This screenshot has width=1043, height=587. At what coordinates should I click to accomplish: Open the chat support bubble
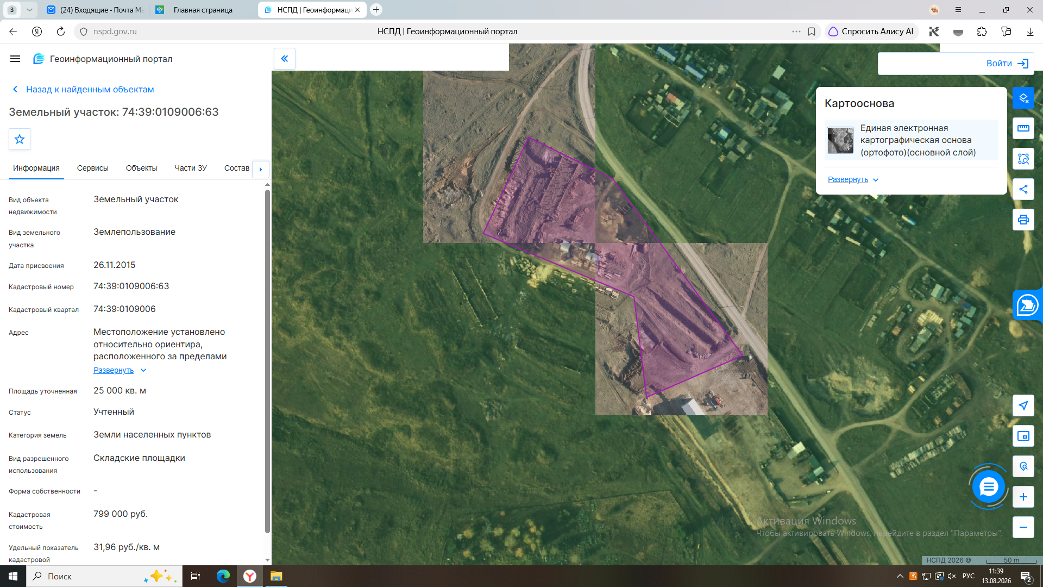988,486
